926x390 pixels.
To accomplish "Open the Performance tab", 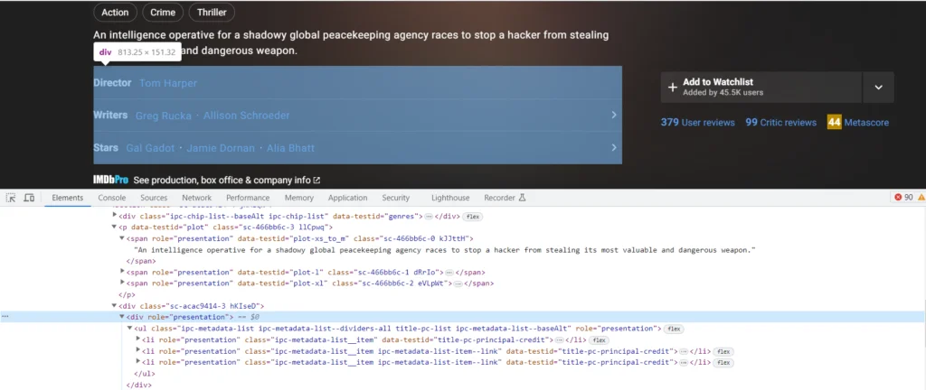I will pos(248,198).
